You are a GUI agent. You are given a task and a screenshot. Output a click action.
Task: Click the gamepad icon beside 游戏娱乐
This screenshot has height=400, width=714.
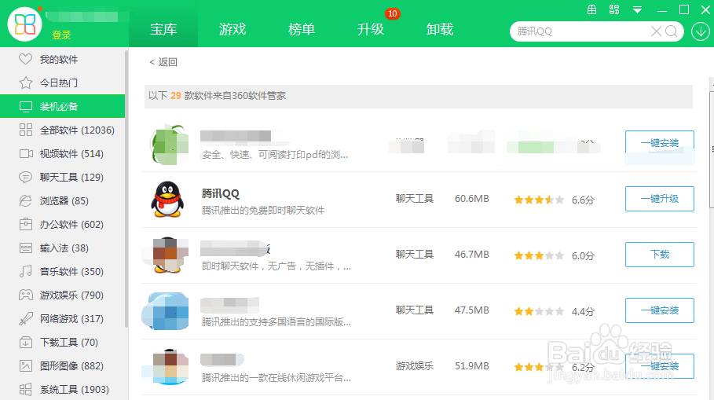point(25,295)
